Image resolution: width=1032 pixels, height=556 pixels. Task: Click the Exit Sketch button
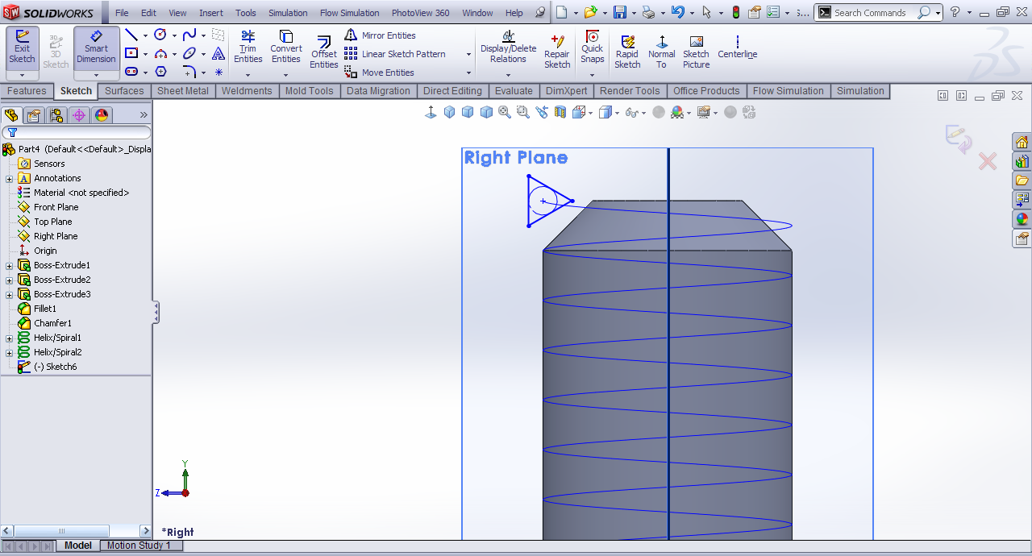22,47
